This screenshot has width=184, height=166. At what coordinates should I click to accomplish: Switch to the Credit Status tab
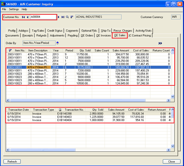(x=55, y=31)
